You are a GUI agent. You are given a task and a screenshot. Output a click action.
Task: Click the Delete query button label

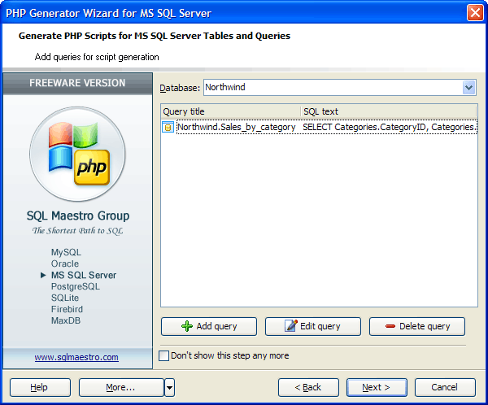pos(425,326)
